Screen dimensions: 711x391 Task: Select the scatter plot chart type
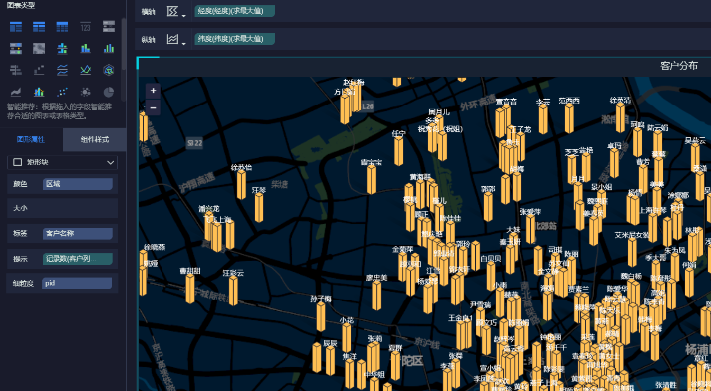pos(62,92)
